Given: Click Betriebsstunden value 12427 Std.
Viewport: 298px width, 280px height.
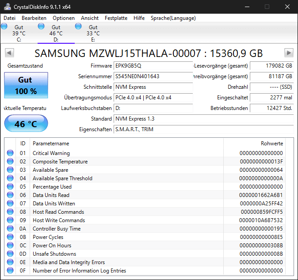Looking at the screenshot, I should point(272,108).
